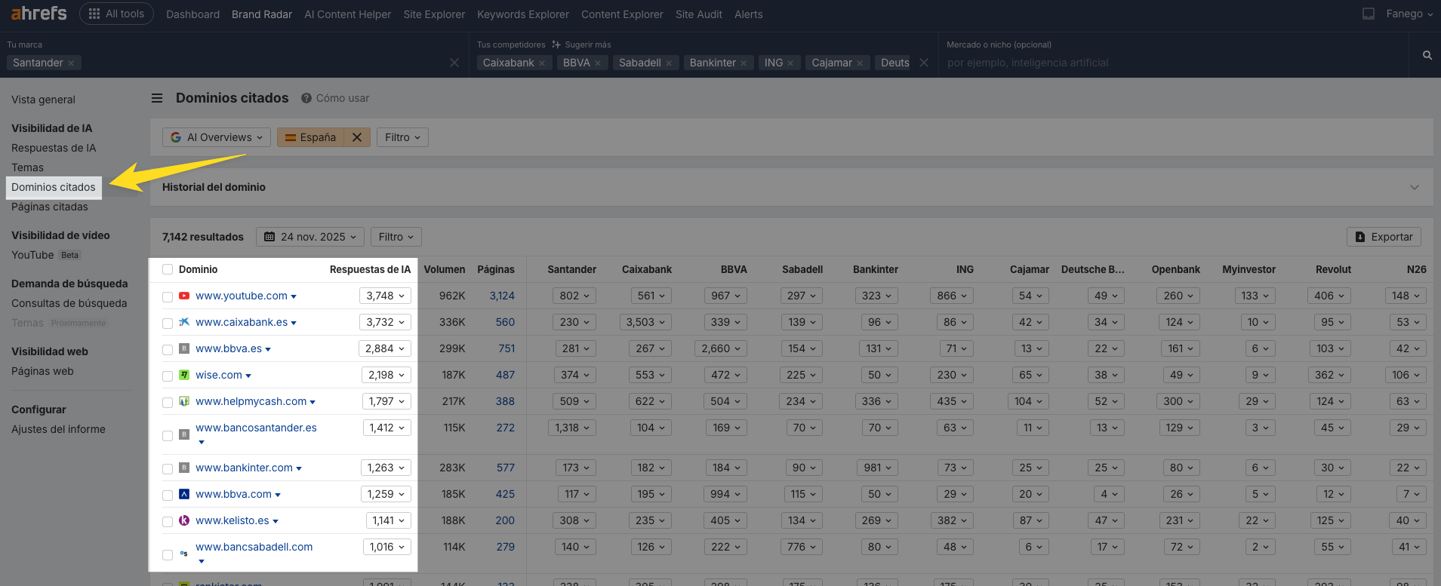Image resolution: width=1441 pixels, height=586 pixels.
Task: Click the Exportar button
Action: pyautogui.click(x=1384, y=237)
